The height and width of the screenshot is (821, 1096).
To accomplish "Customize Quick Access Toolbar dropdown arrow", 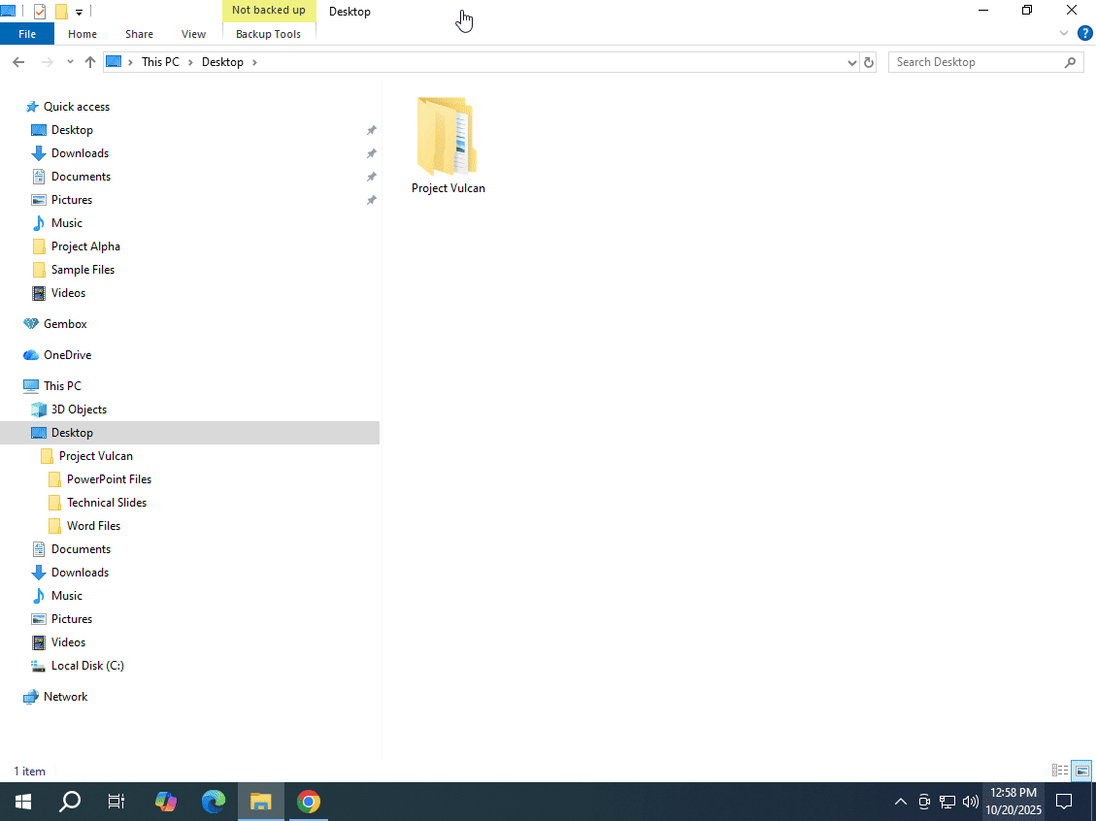I will [x=79, y=13].
